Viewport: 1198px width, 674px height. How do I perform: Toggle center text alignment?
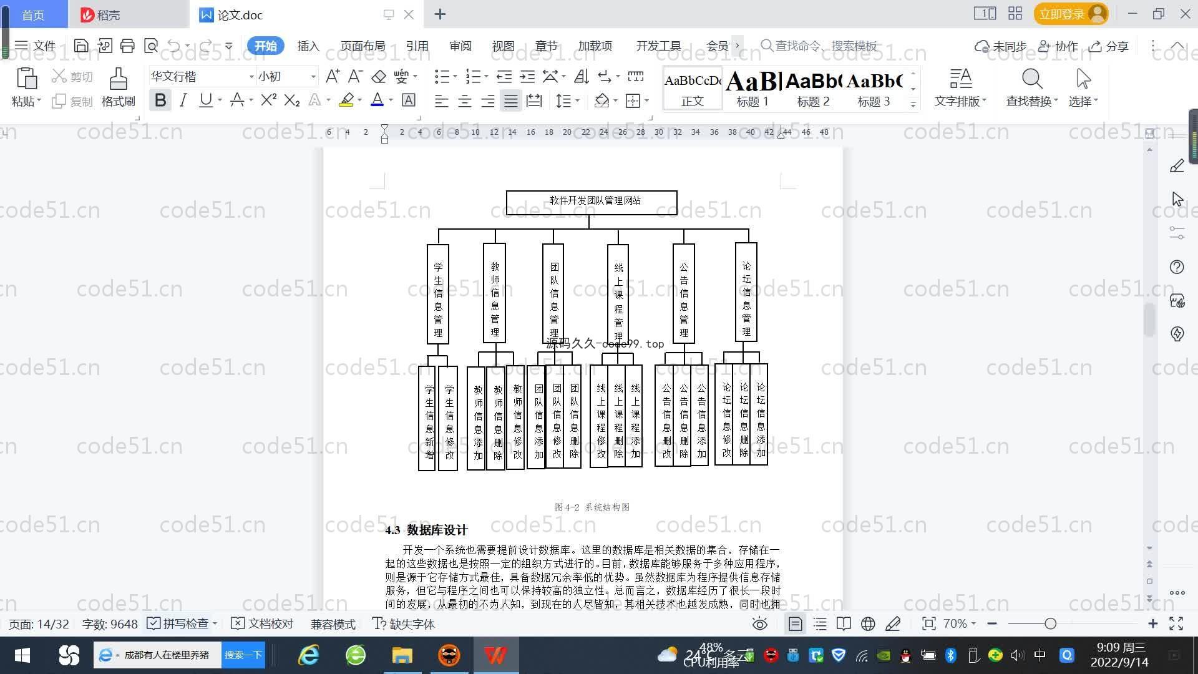(465, 100)
